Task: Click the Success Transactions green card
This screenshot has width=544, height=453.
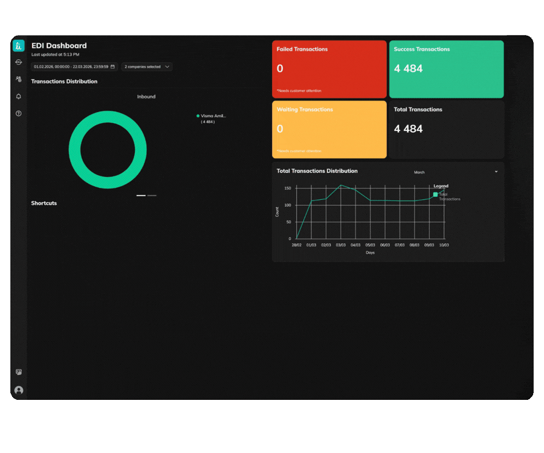Action: (x=446, y=68)
